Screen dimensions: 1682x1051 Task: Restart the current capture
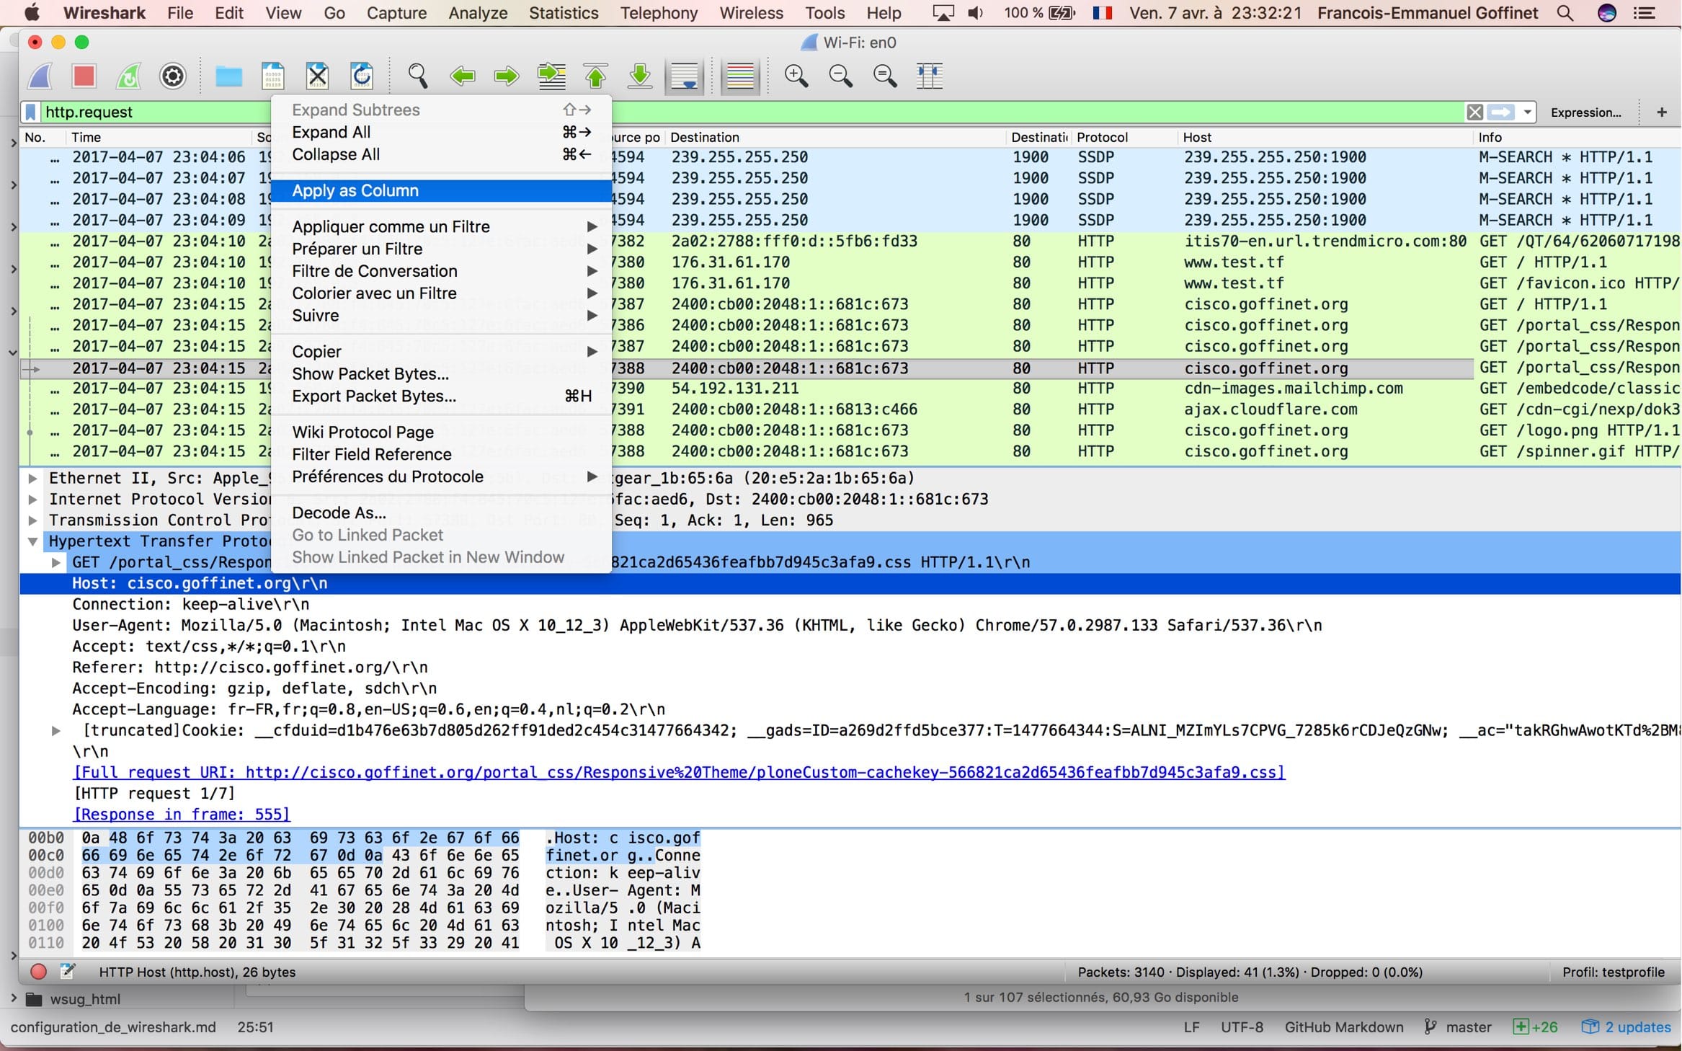pos(129,76)
